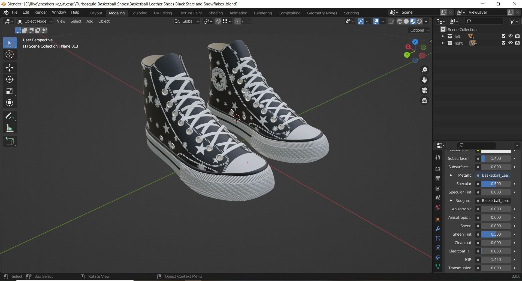Open the File menu

pos(15,13)
